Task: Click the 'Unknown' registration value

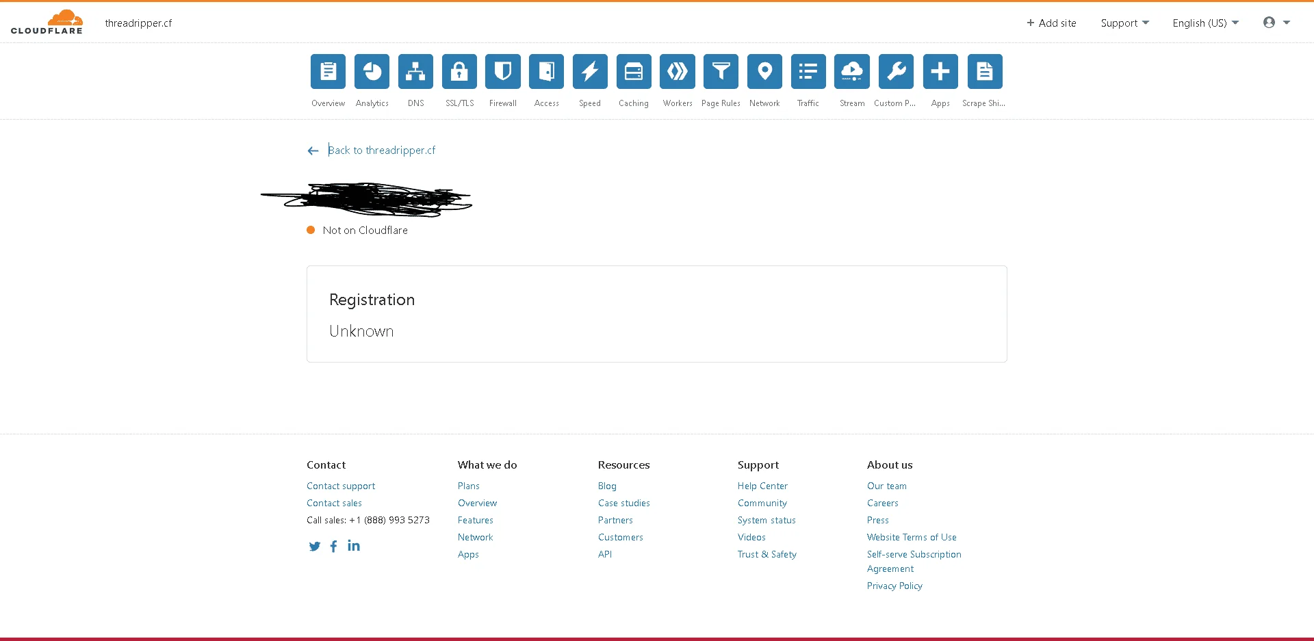Action: coord(361,331)
